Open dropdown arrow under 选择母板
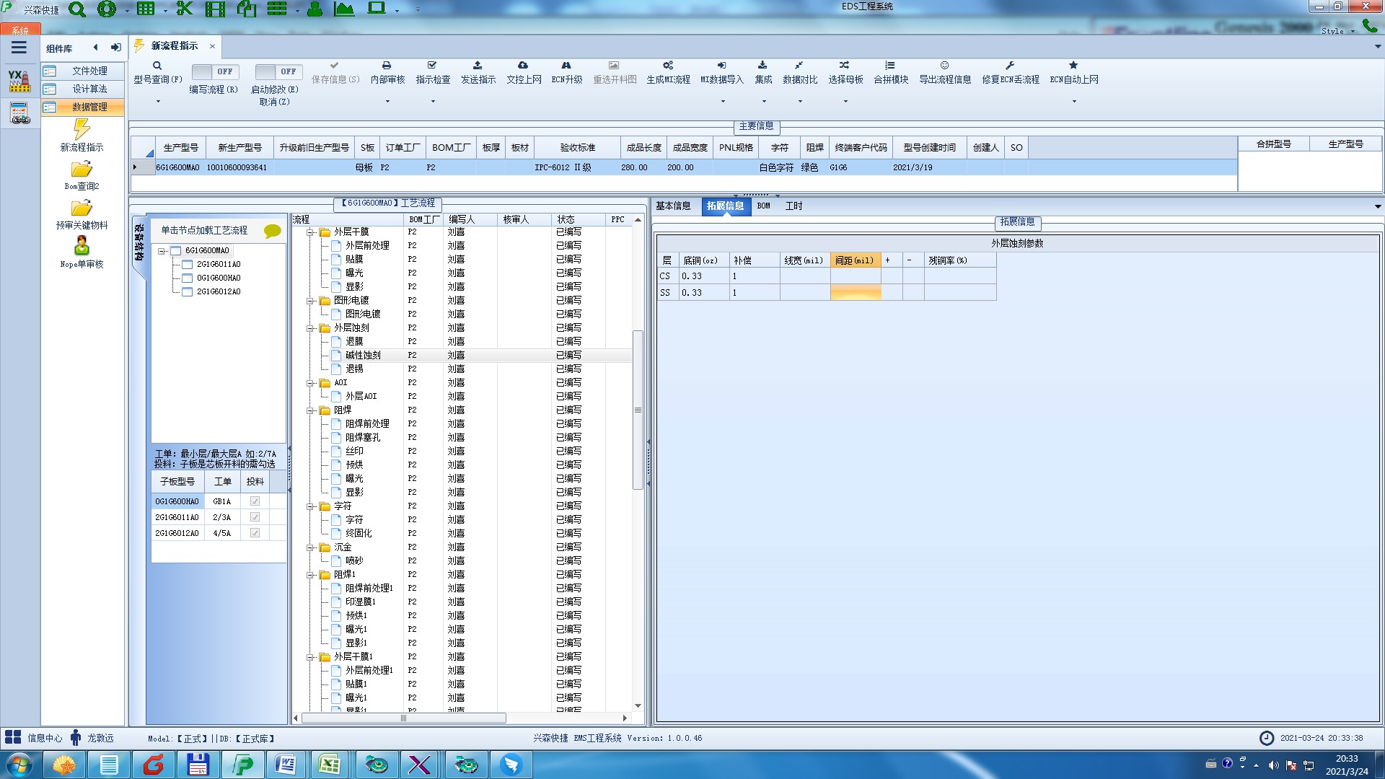 click(845, 102)
